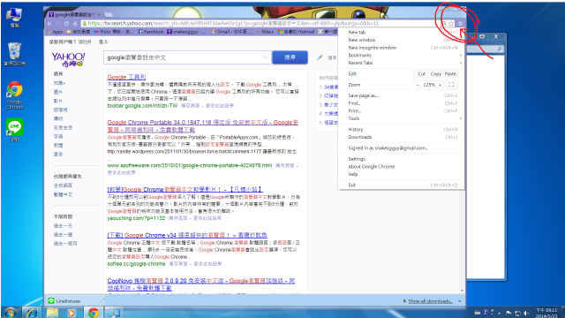This screenshot has height=318, width=565.
Task: Open the LINE desktop shortcut
Action: pyautogui.click(x=15, y=130)
